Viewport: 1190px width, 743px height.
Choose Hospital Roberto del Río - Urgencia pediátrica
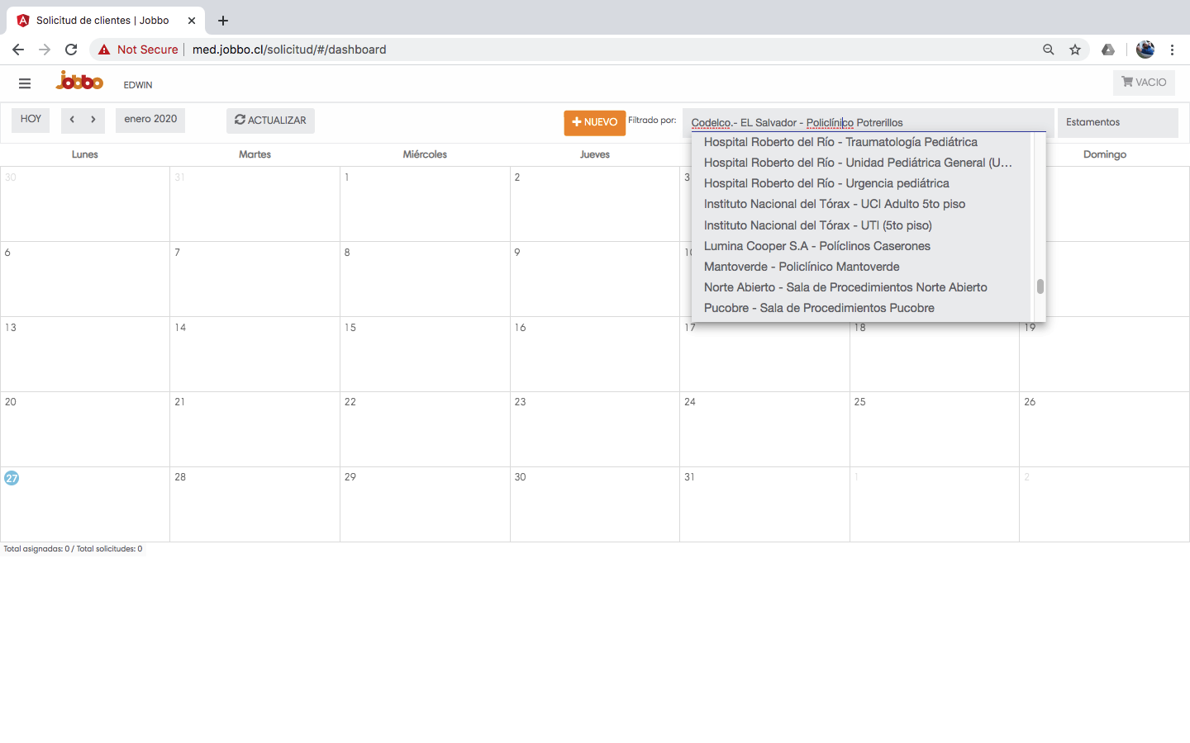(x=826, y=183)
